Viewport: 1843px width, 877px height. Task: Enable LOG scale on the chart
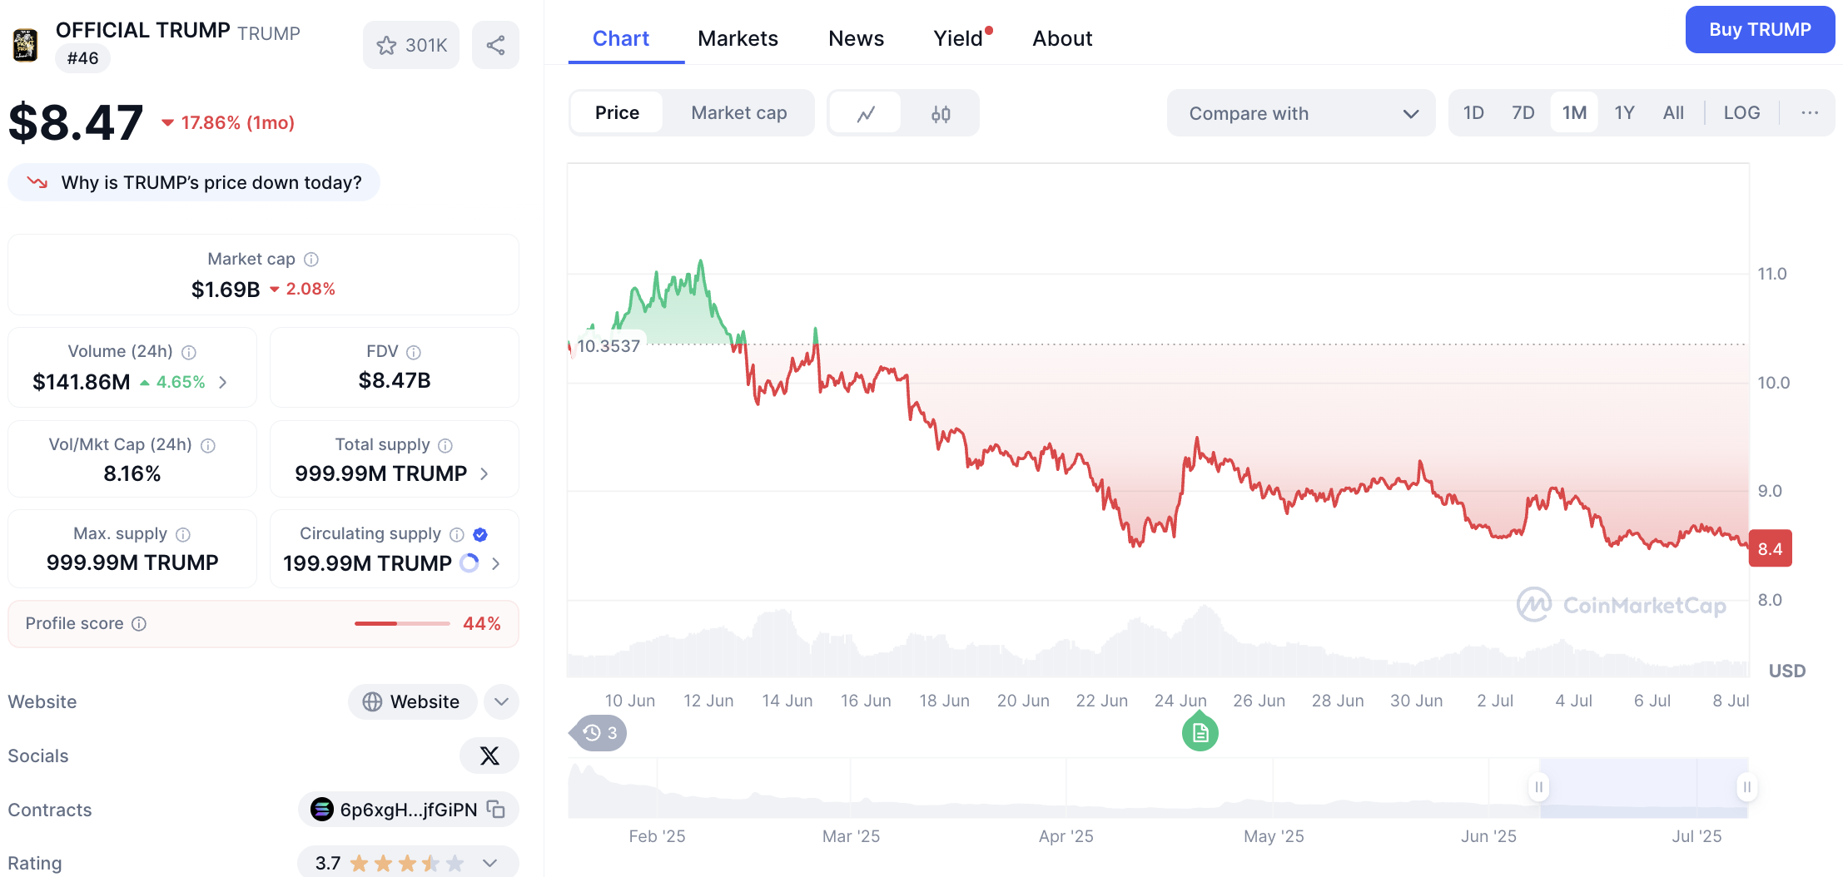pos(1741,113)
